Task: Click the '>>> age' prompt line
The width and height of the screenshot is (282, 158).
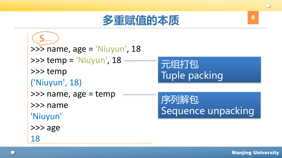Action: pyautogui.click(x=45, y=128)
